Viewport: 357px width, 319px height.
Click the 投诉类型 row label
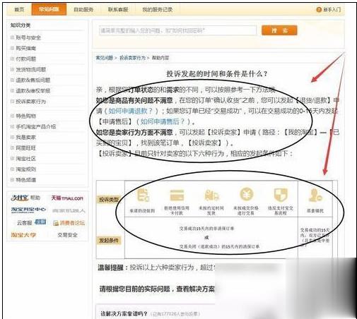point(109,200)
